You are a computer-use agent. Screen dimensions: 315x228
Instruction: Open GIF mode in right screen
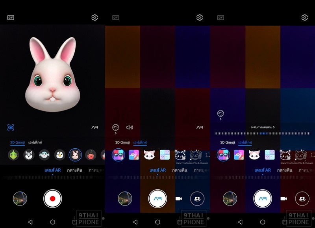click(x=220, y=17)
